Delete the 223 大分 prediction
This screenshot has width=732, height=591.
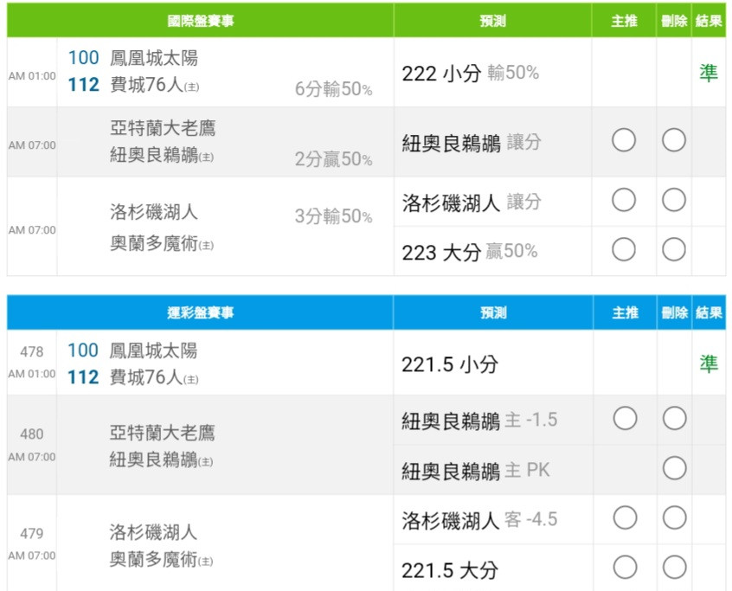673,250
